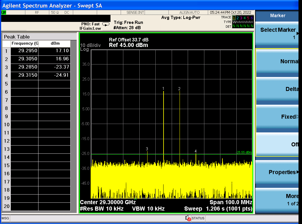
Task: Select marker 4 on the trace
Action: [x=196, y=151]
